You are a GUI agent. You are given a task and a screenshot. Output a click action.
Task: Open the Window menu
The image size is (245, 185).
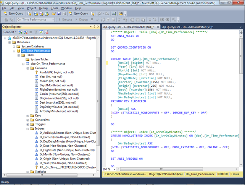pyautogui.click(x=66, y=8)
